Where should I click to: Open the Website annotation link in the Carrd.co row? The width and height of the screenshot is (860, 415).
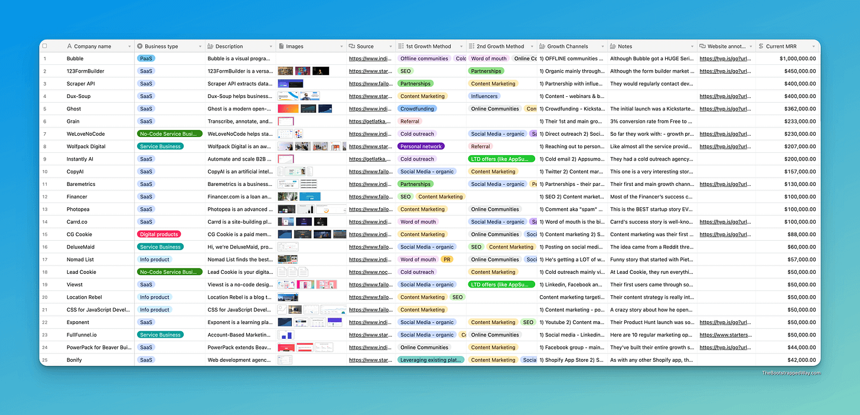(x=725, y=222)
